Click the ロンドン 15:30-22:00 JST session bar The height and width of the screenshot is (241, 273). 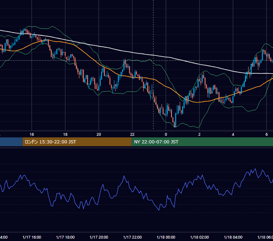coord(77,142)
